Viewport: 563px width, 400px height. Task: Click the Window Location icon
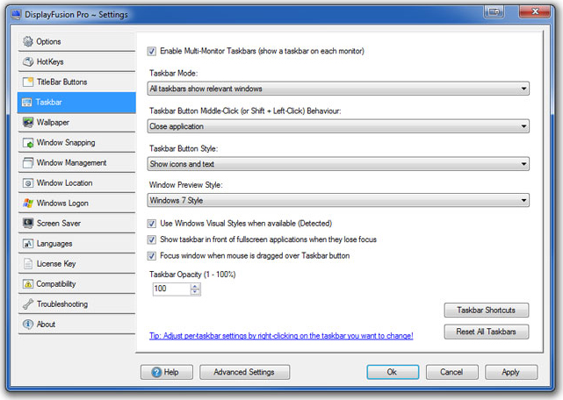[27, 183]
